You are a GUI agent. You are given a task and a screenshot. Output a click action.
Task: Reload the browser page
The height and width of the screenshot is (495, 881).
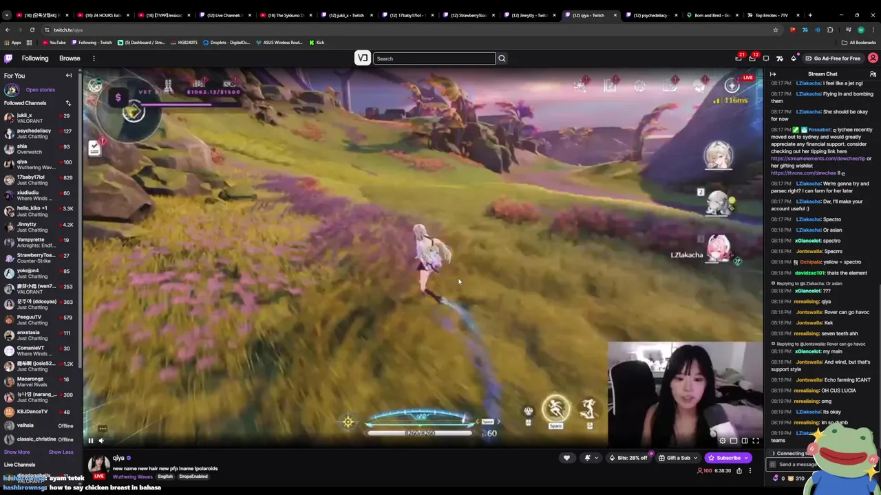pyautogui.click(x=32, y=30)
